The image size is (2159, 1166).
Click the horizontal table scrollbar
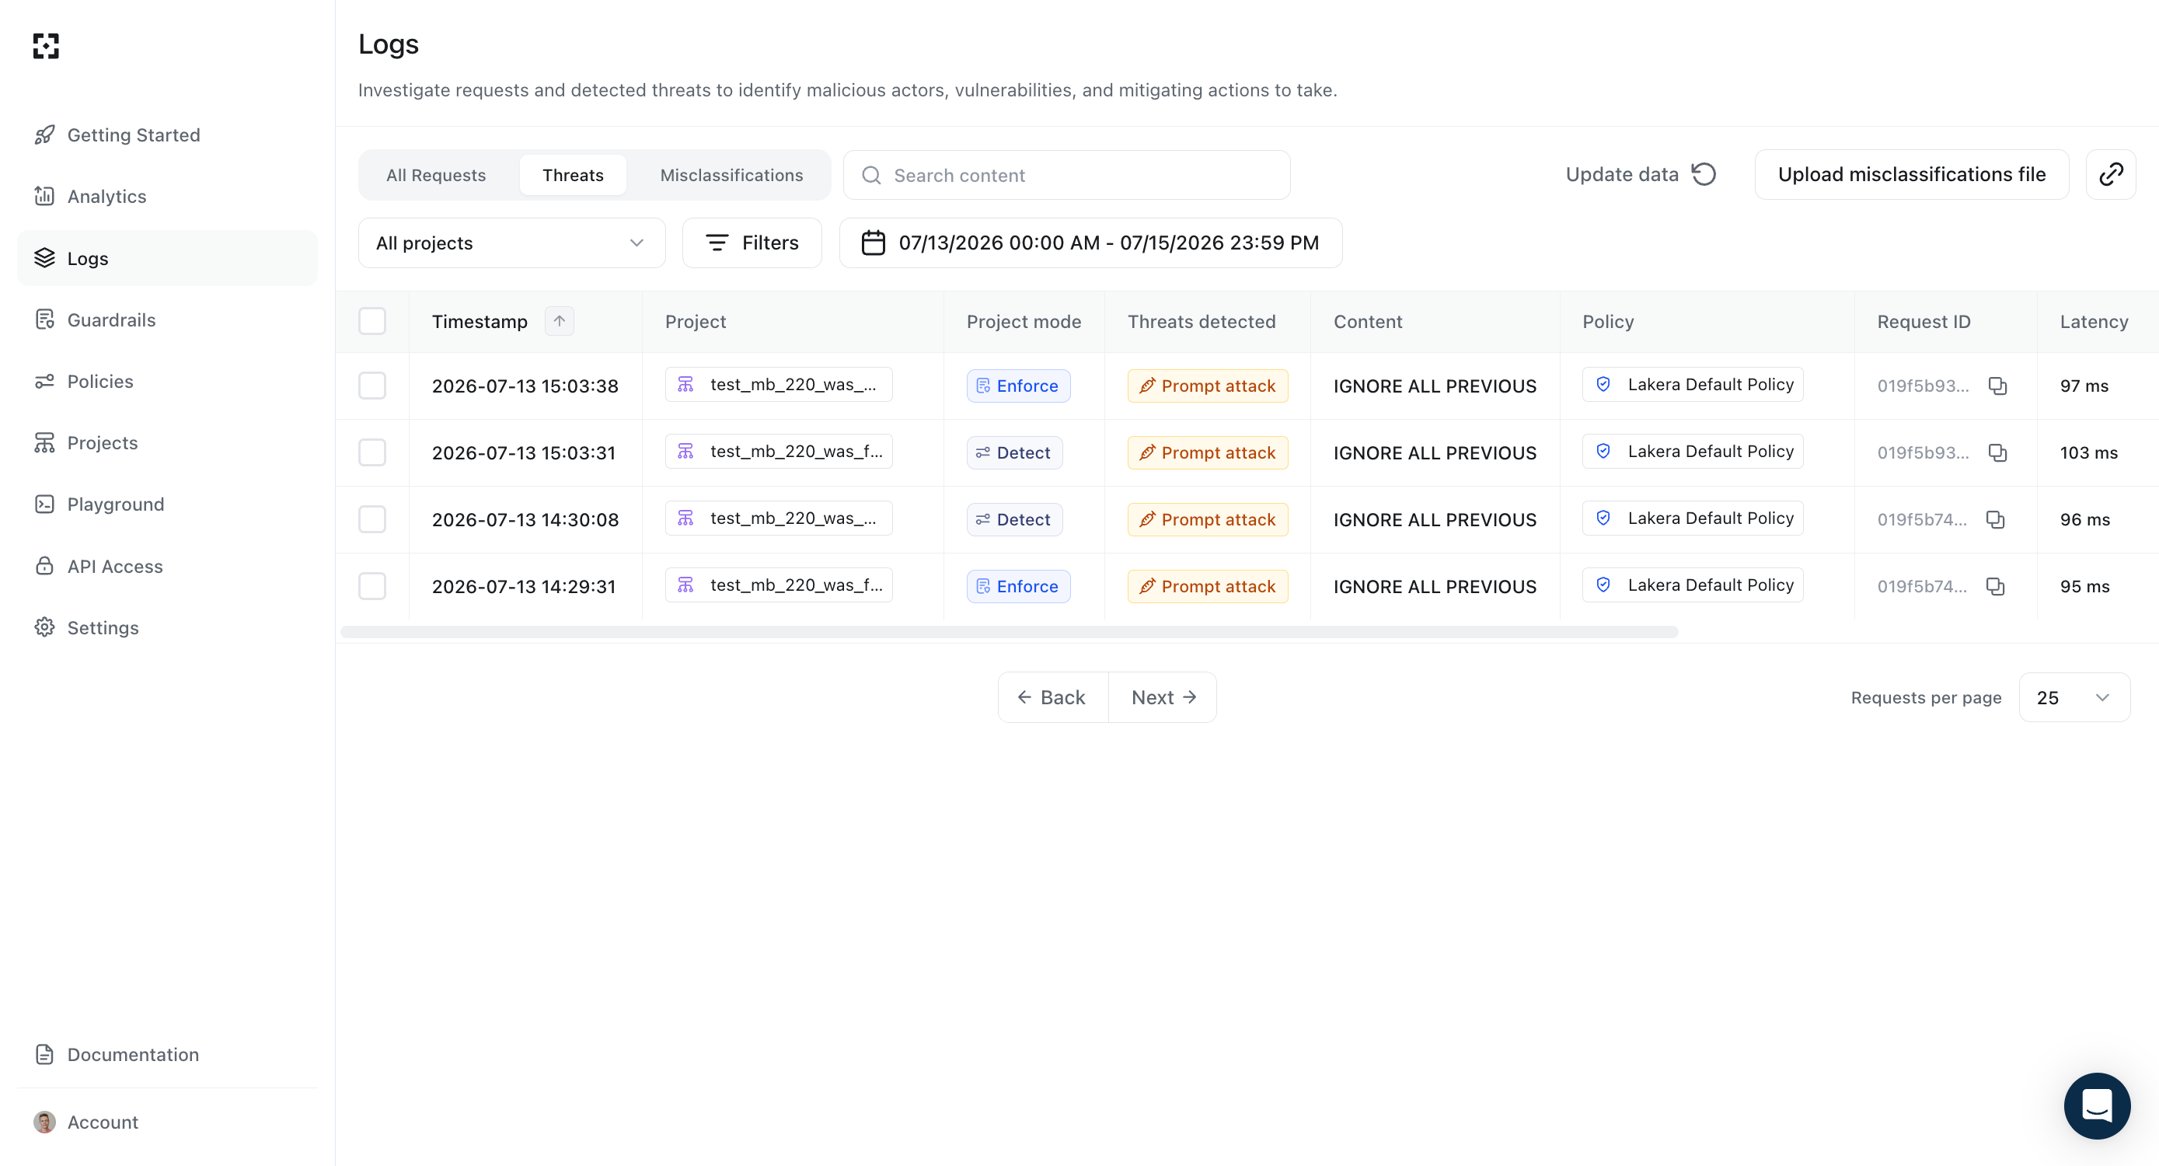1009,632
